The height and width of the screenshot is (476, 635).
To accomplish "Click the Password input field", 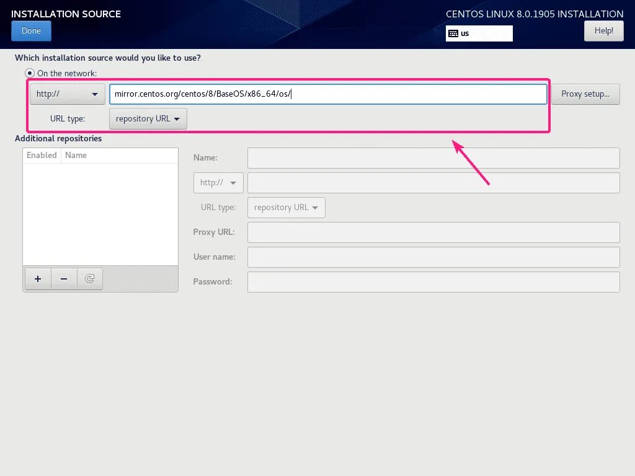I will 433,282.
